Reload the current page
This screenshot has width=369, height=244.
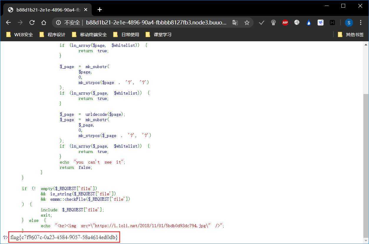click(x=32, y=23)
